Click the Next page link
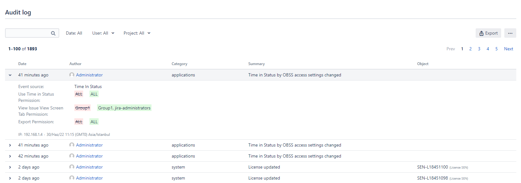Image resolution: width=521 pixels, height=183 pixels. click(x=508, y=49)
